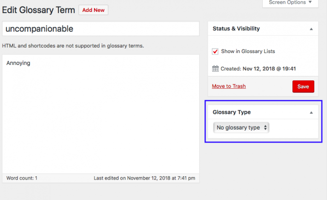
Task: Click the HTML and shortcodes notice text
Action: (x=73, y=45)
